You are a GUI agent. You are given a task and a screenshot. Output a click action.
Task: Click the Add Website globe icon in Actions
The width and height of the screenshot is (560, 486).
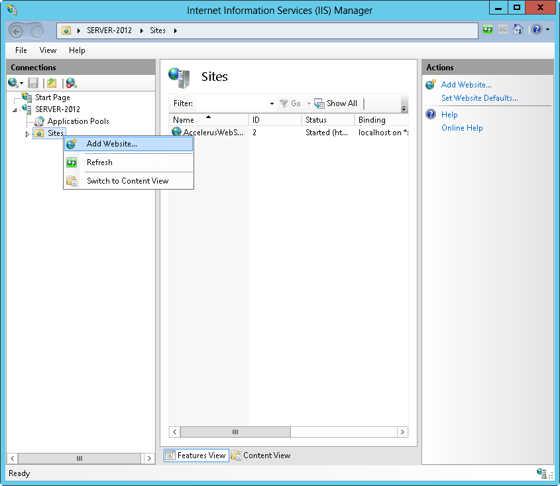tap(430, 84)
